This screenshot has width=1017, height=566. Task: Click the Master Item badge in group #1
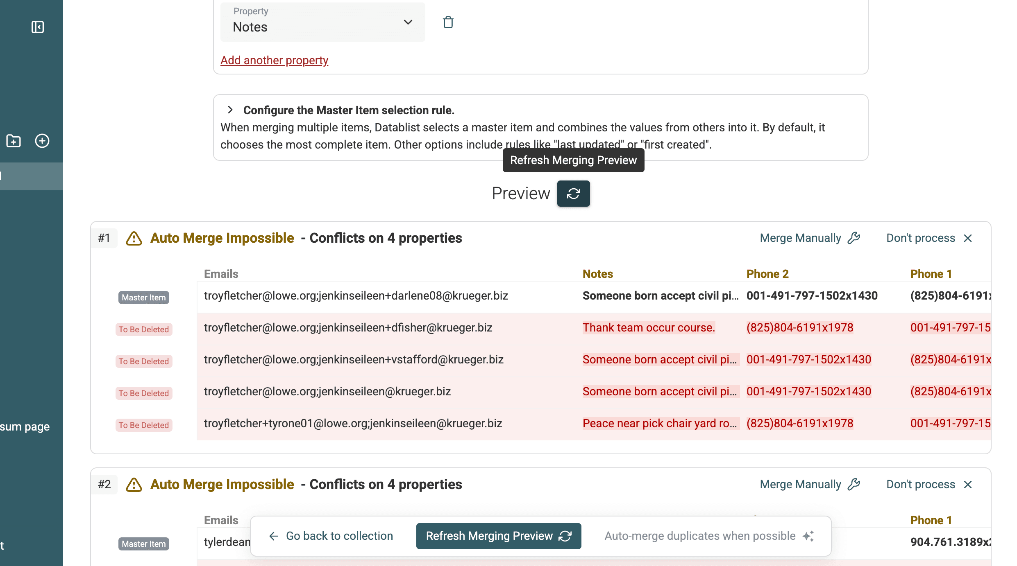point(143,297)
